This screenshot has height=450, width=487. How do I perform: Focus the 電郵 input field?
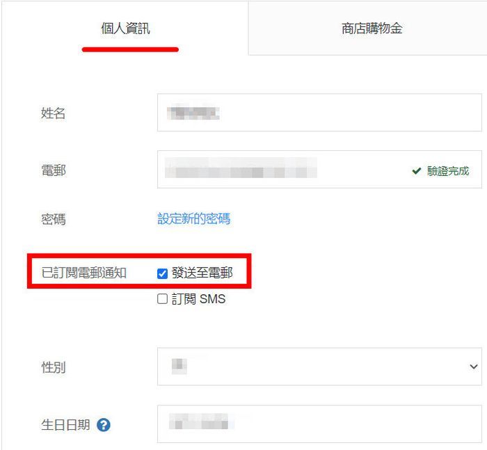[319, 169]
